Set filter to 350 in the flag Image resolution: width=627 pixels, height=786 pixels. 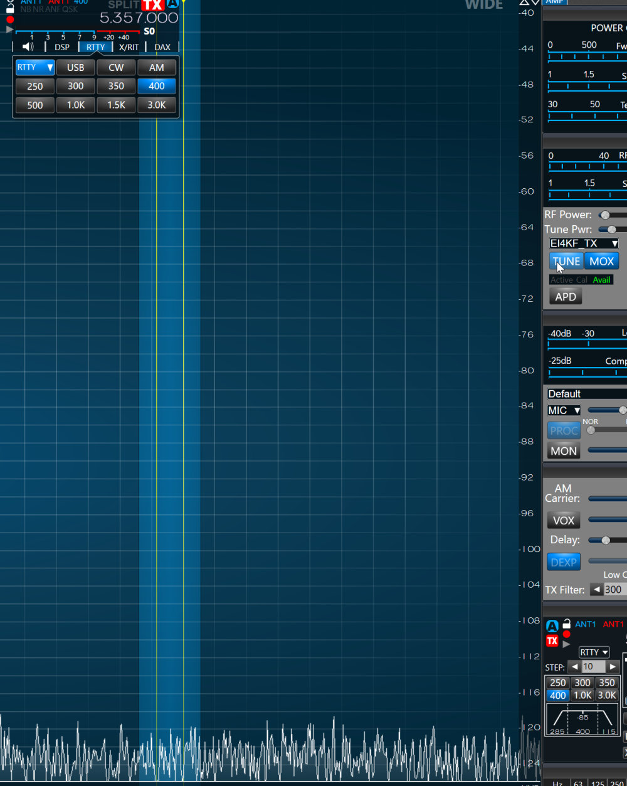[117, 86]
